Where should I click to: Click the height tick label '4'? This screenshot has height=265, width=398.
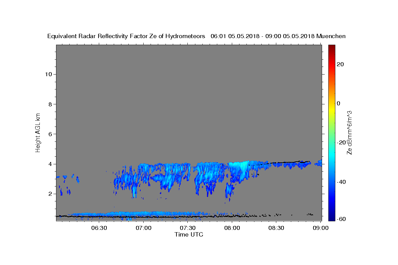[50, 164]
